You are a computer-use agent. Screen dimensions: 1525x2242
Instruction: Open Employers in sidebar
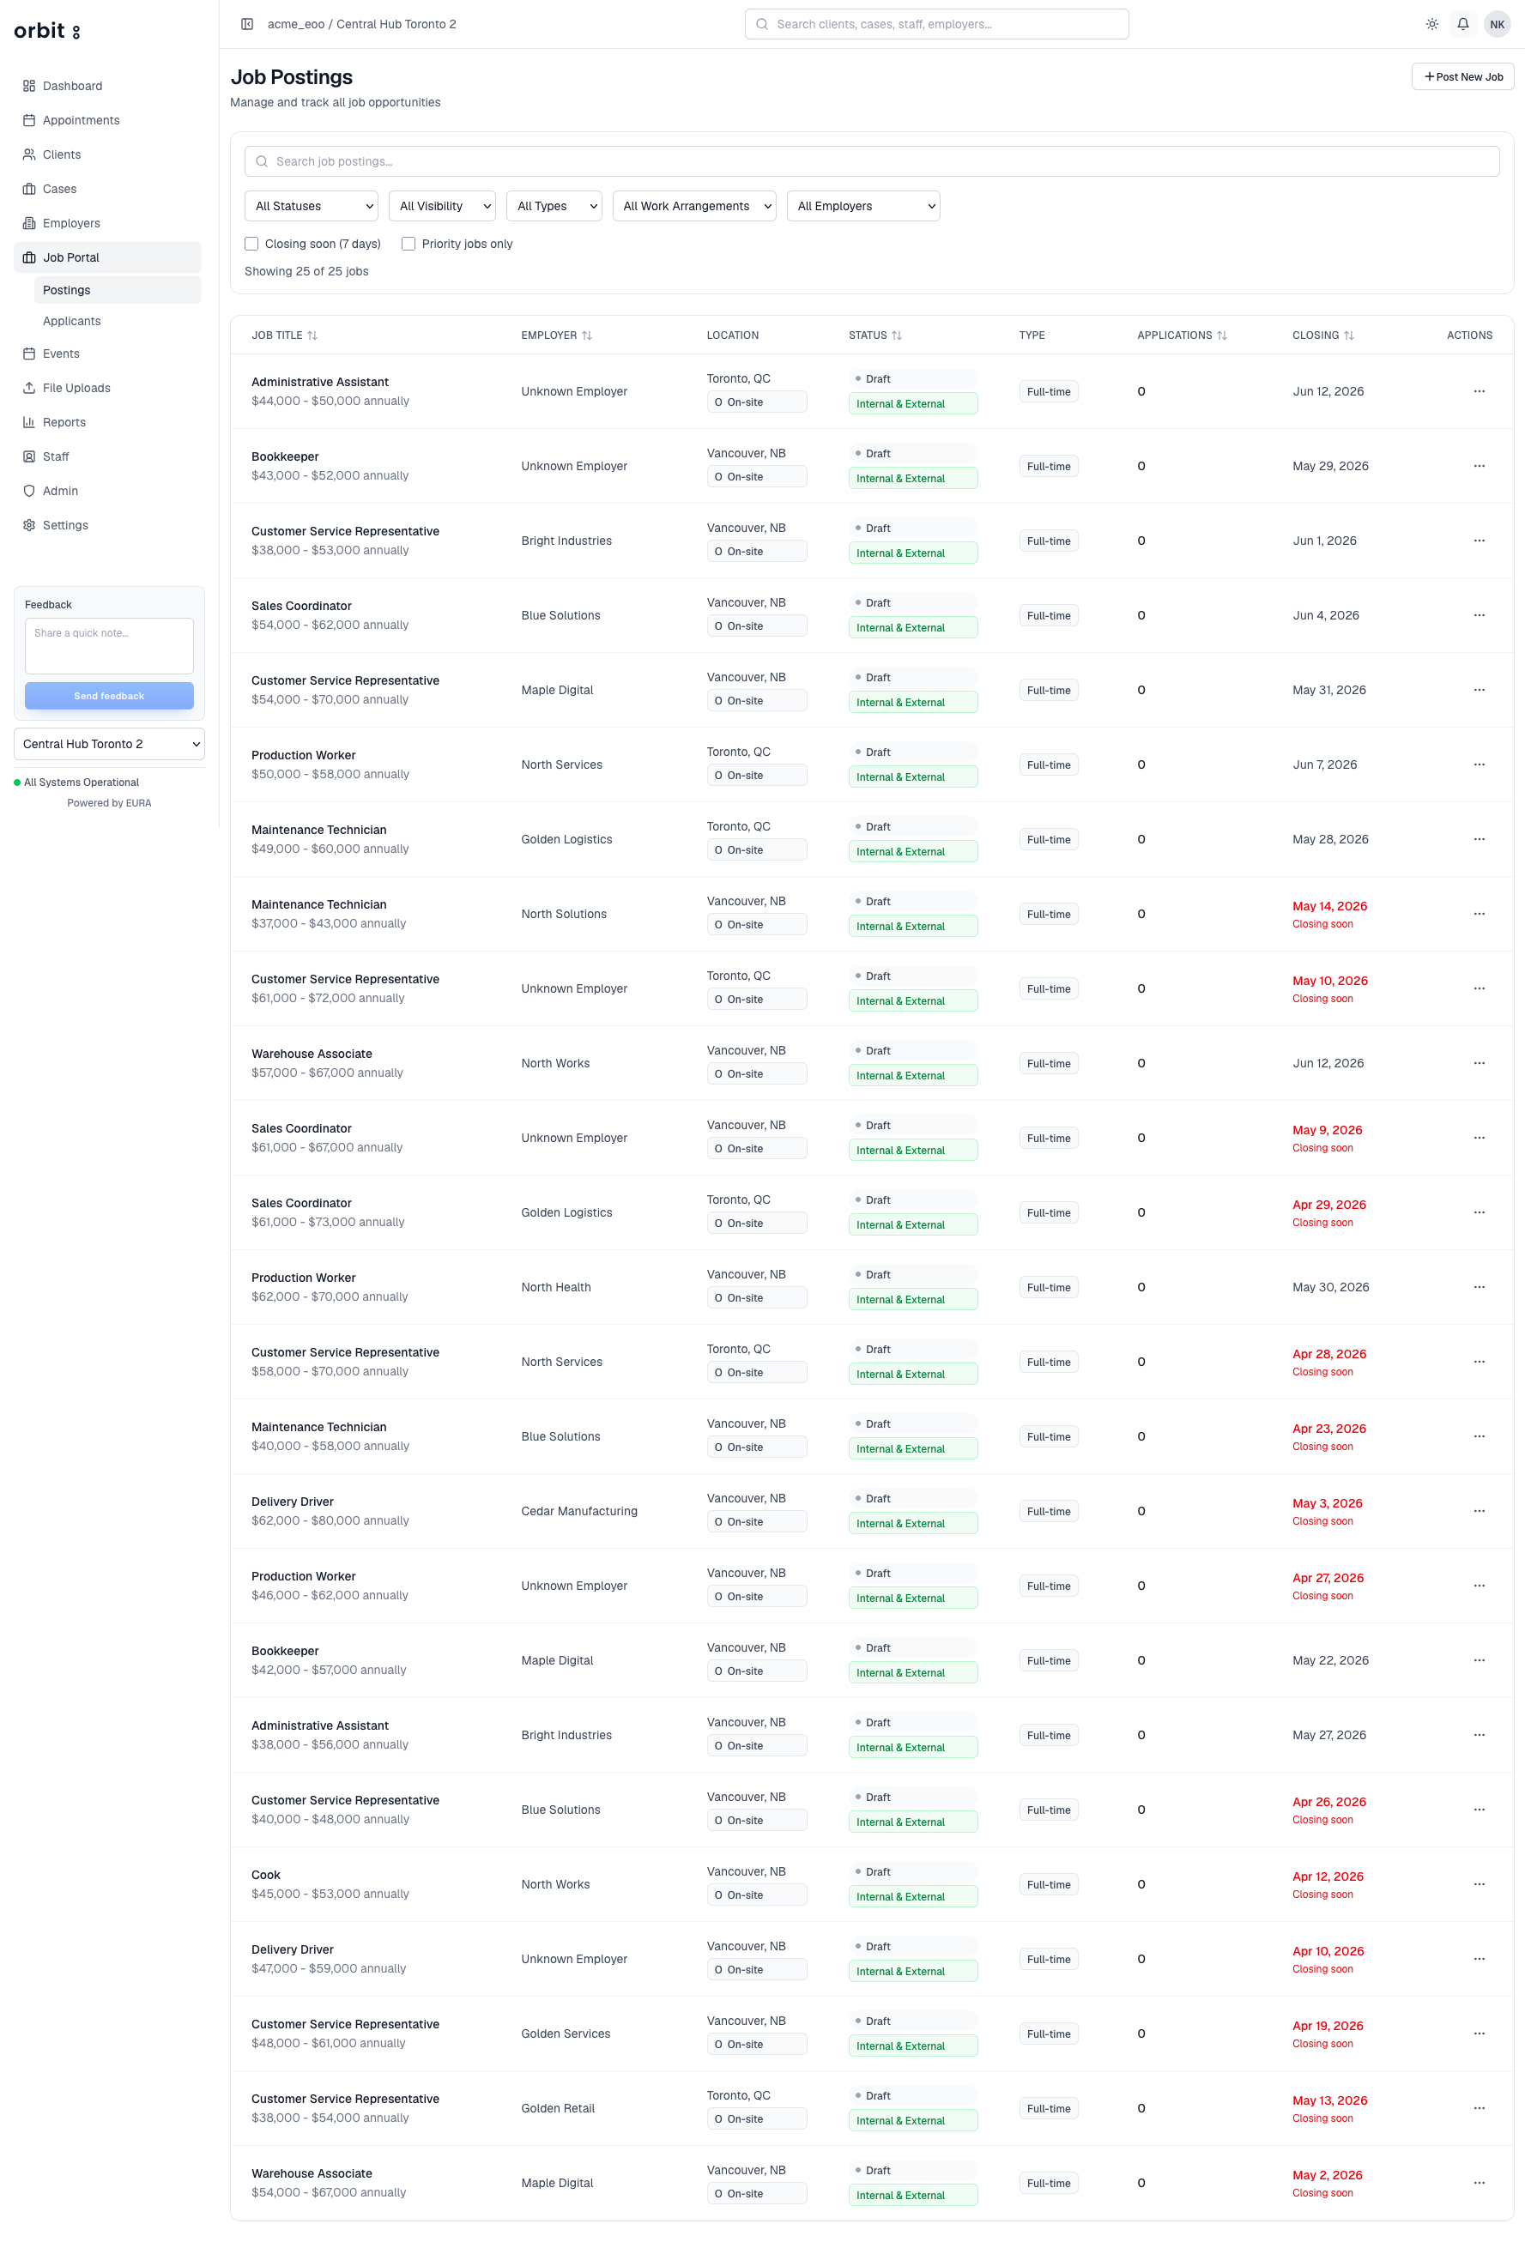point(108,223)
